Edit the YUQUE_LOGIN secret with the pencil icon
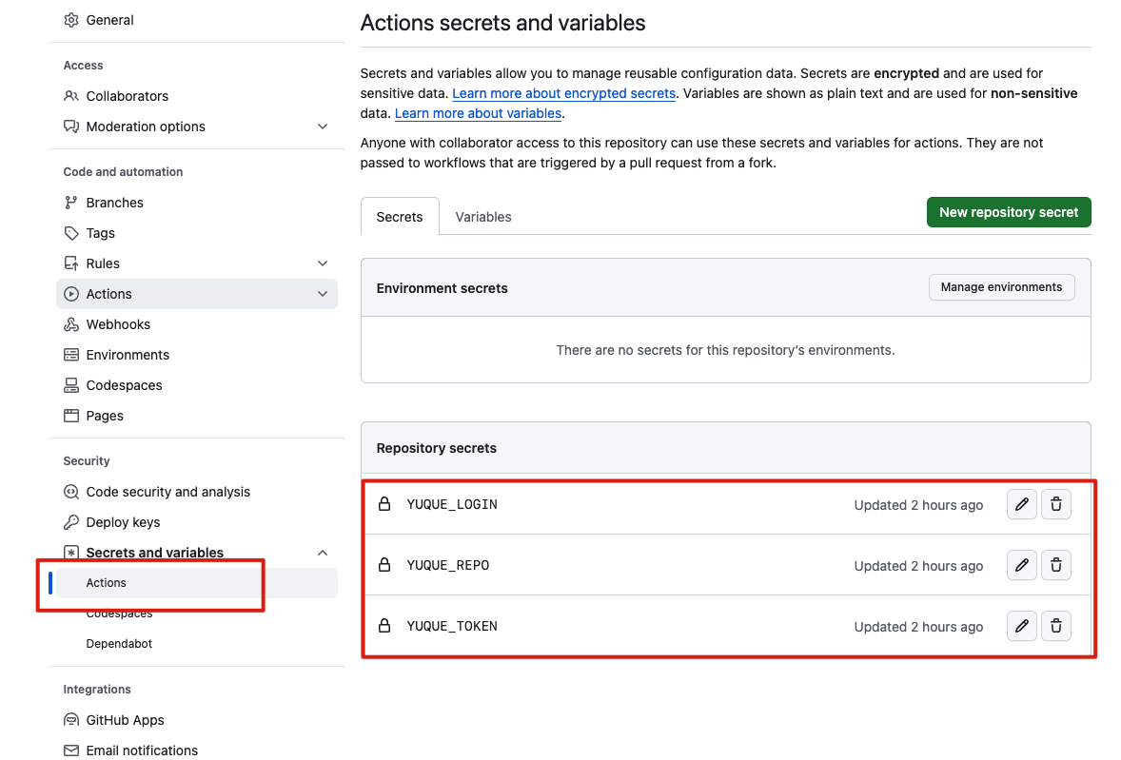 click(1021, 504)
